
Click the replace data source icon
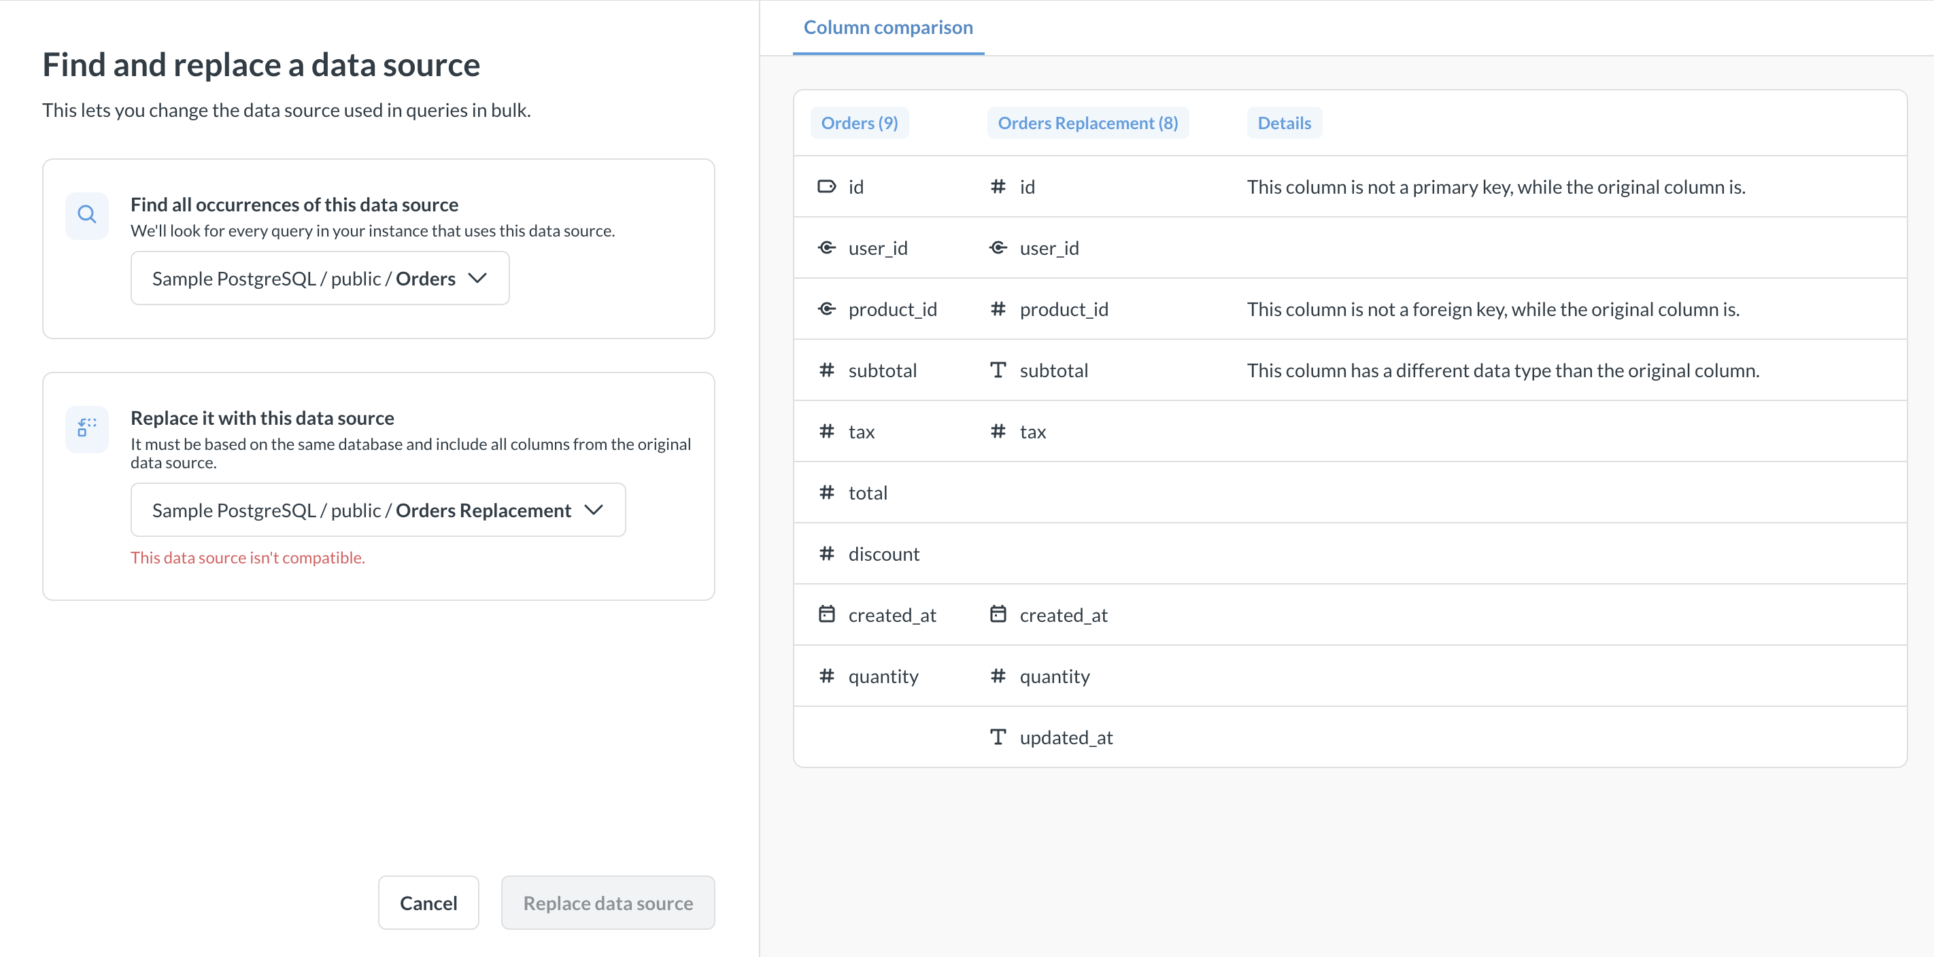click(x=87, y=428)
